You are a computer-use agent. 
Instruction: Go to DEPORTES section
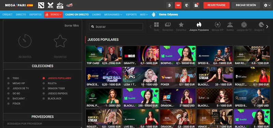[35, 15]
